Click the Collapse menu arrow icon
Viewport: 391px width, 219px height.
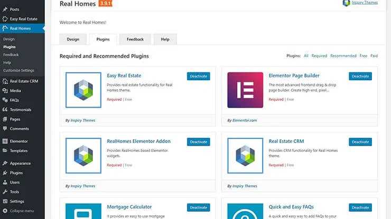[5, 211]
